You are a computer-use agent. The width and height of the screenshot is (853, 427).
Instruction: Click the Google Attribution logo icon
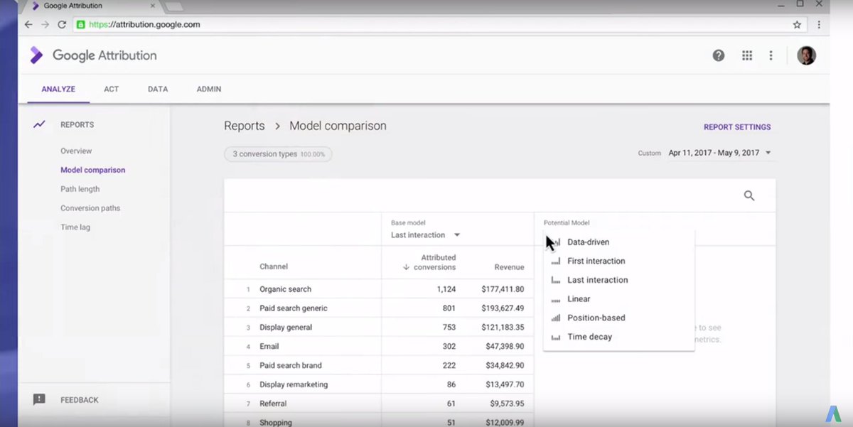36,55
